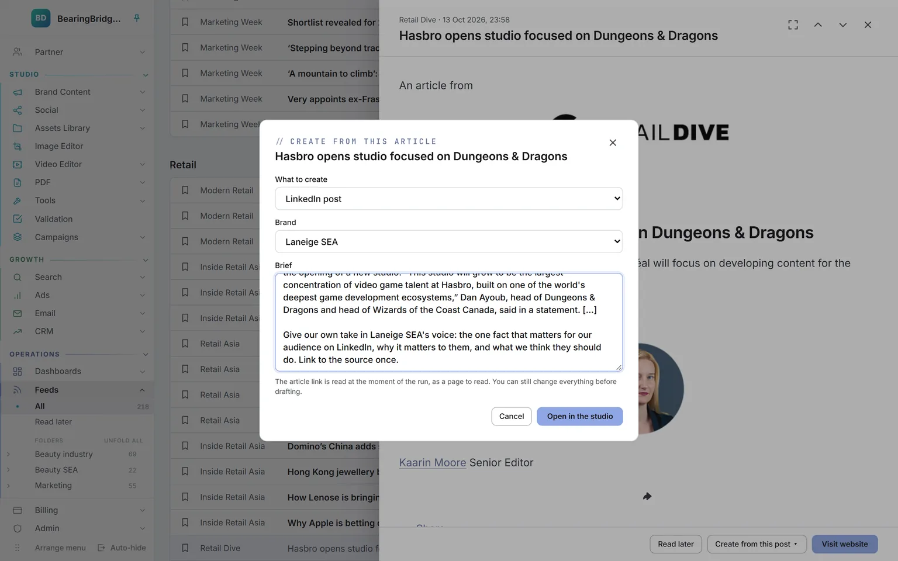Image resolution: width=898 pixels, height=561 pixels.
Task: Bookmark the Retail Dive Hasbro feed row
Action: [x=185, y=548]
